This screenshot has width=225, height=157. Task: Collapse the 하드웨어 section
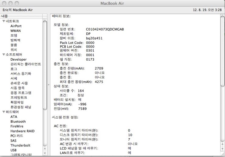coord(4,112)
